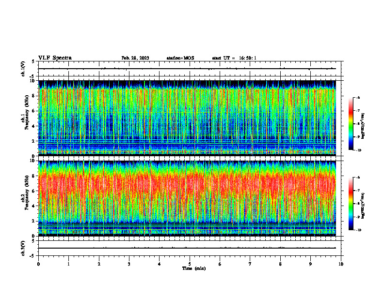This screenshot has width=384, height=296.
Task: Select the date text "Feb. 28, 2023"
Action: 135,58
